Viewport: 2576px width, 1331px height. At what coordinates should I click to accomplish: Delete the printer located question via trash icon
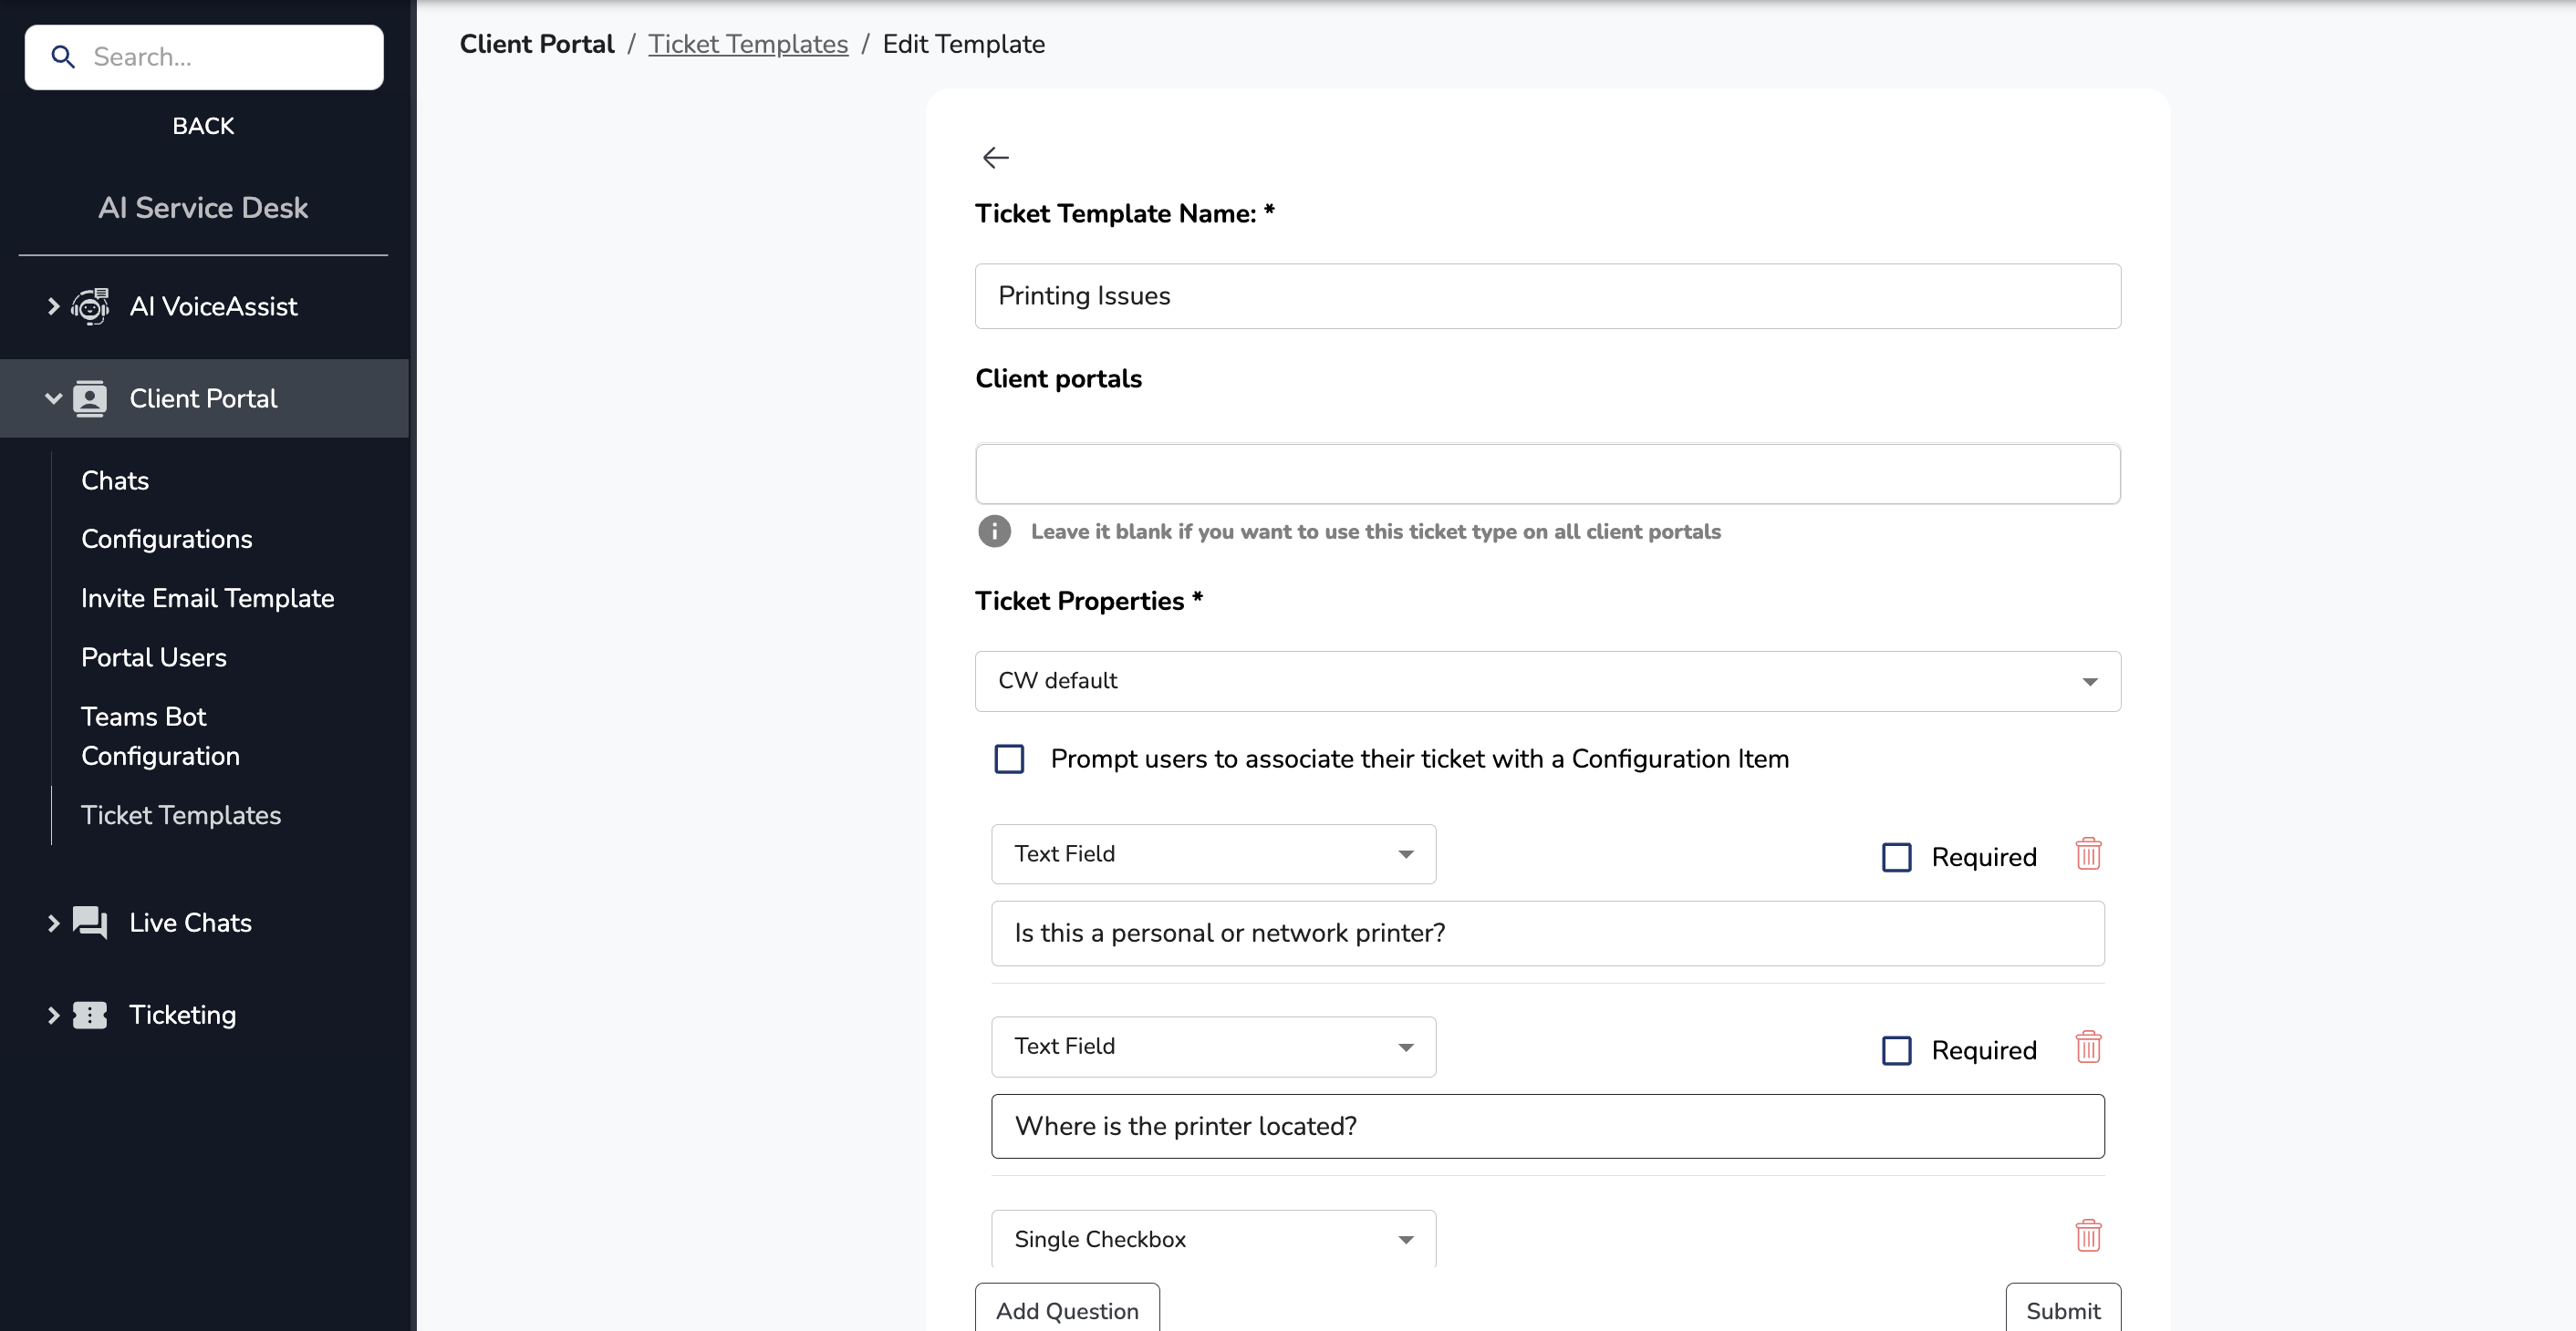point(2088,1047)
